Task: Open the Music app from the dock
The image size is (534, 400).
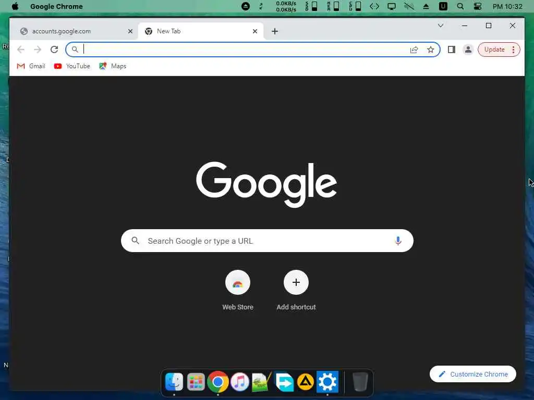Action: pos(240,382)
